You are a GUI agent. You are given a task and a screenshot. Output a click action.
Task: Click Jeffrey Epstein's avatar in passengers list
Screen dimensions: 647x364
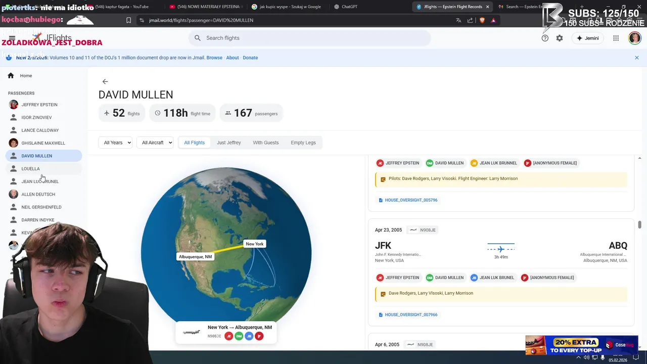click(x=14, y=105)
